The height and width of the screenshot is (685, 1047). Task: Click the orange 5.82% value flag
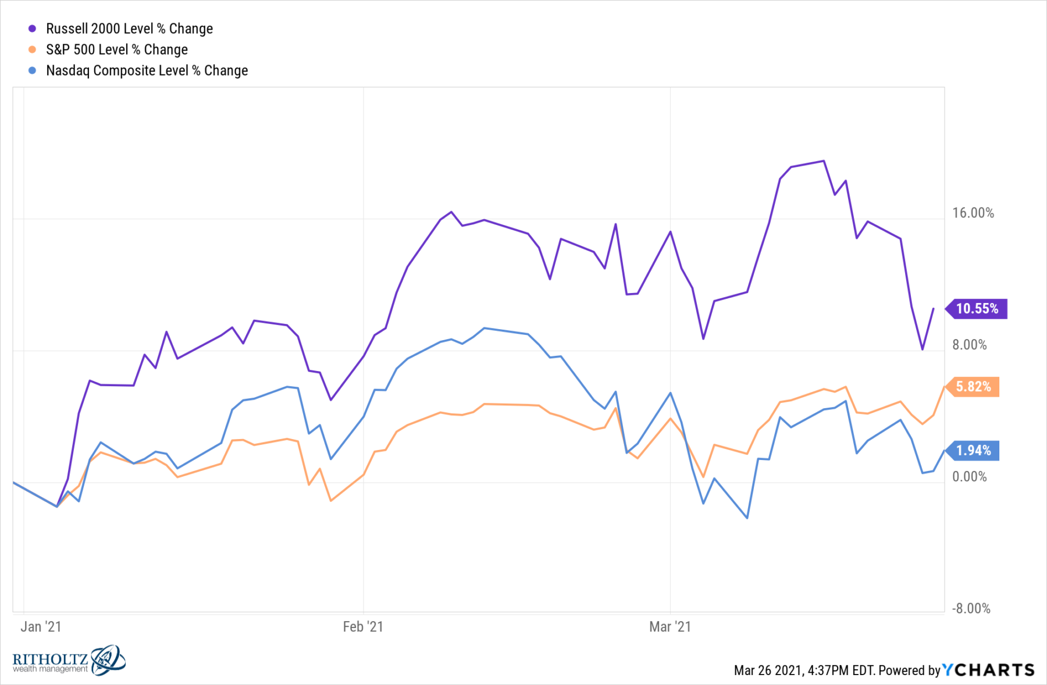(973, 387)
